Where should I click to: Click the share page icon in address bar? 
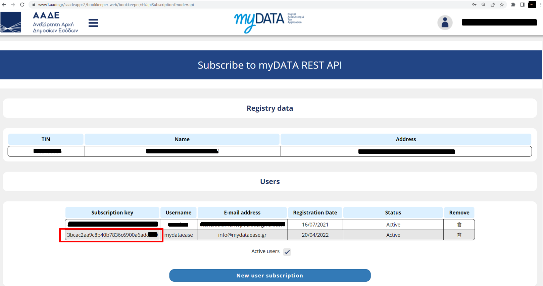click(x=492, y=5)
